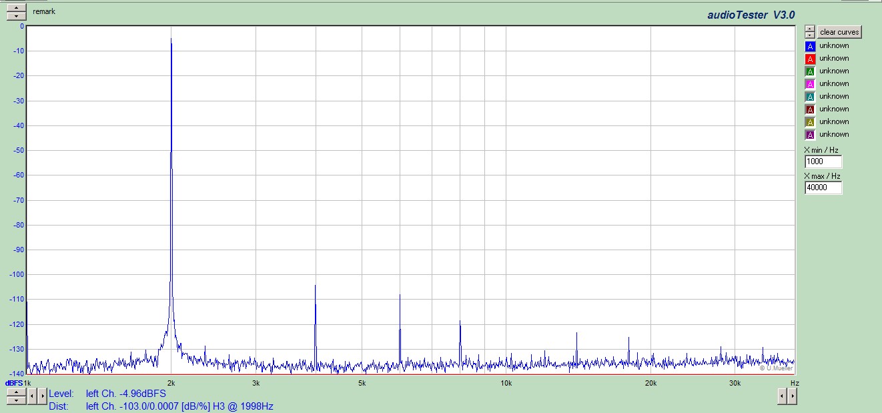
Task: Click the unknown label beside purple curve
Action: point(834,134)
